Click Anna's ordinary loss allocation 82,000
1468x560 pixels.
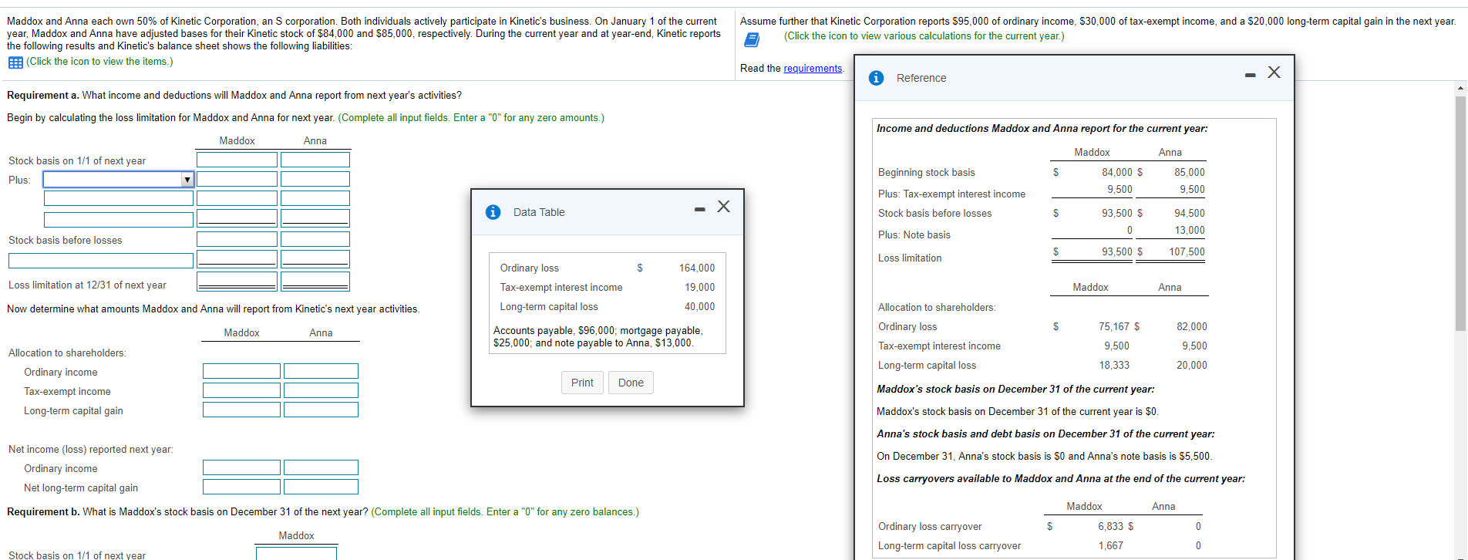[x=1192, y=327]
